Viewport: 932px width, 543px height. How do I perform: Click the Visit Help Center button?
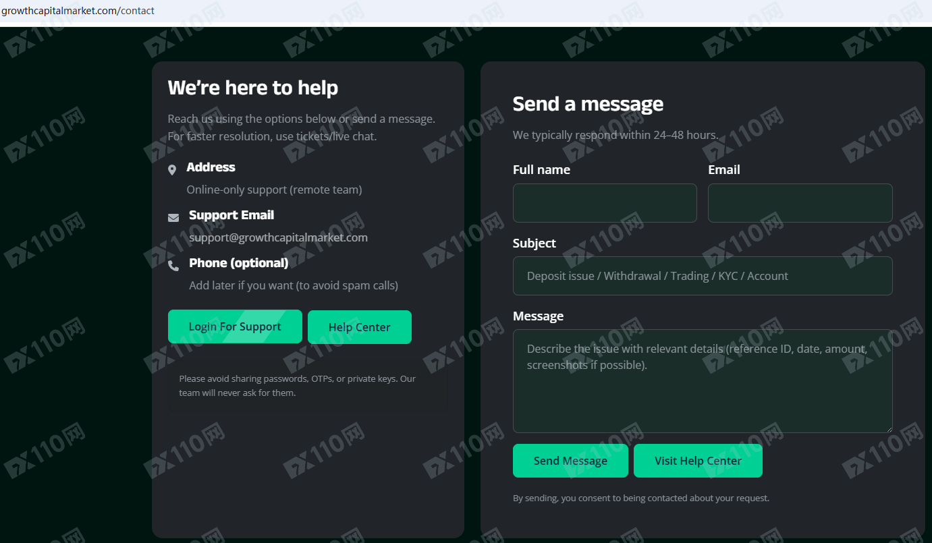(698, 461)
